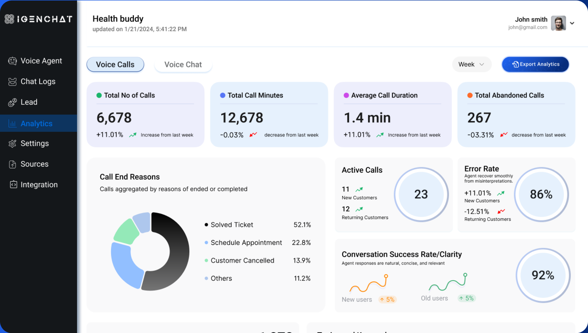The image size is (588, 333).
Task: Open the Week period dropdown
Action: pos(471,64)
